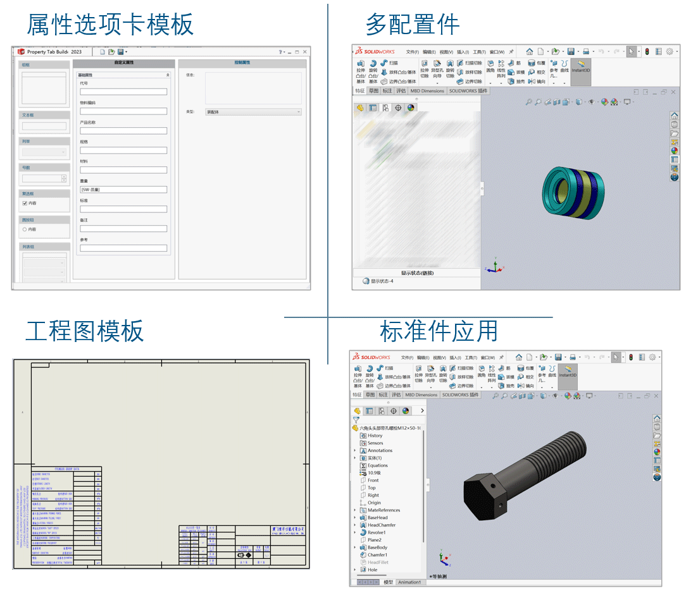The height and width of the screenshot is (593, 686).
Task: Open Options gear icon in upper SolidWorks window
Action: click(x=670, y=52)
